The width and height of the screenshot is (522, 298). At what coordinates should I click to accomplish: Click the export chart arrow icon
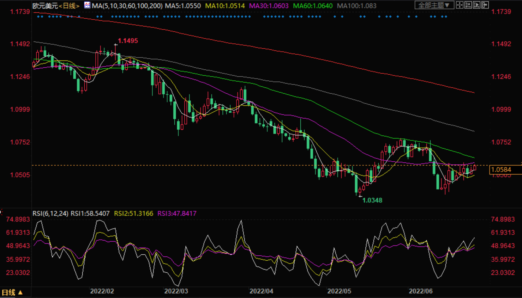click(x=485, y=5)
